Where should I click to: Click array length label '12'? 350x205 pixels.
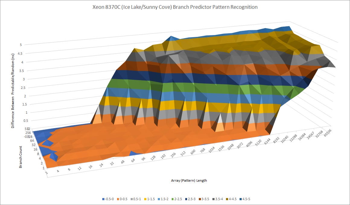tap(80, 168)
